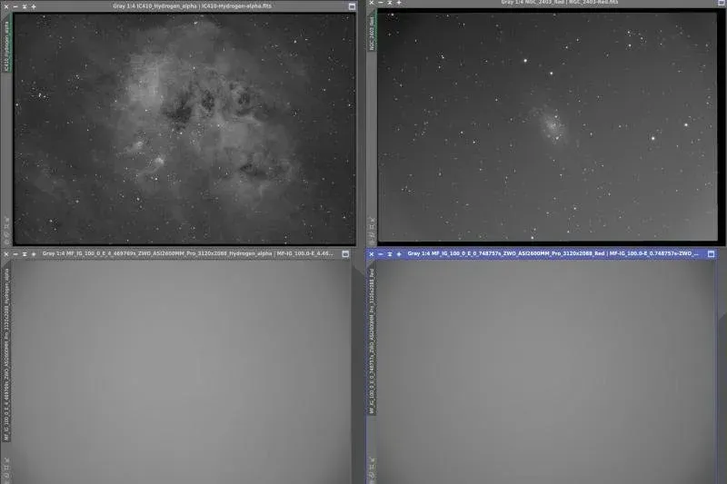Close the active MF_IG Red flat window
The height and width of the screenshot is (484, 727).
(372, 254)
